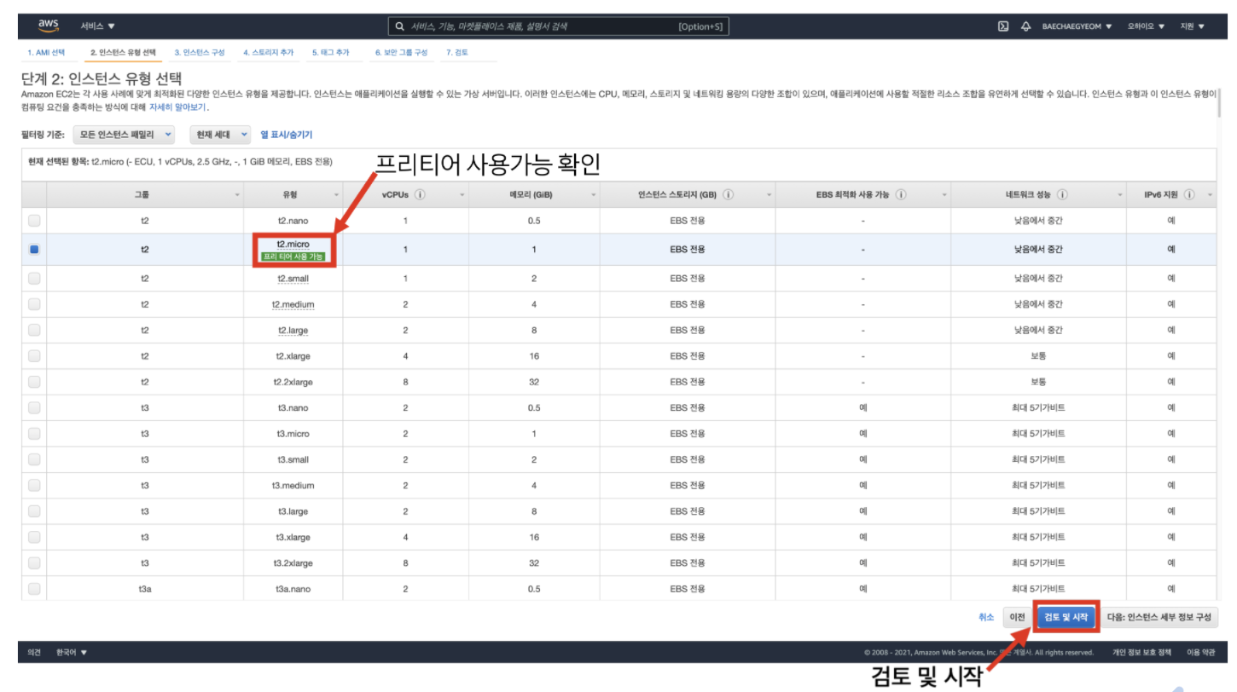Viewport: 1237px width, 692px height.
Task: Open 의견 feedback link in footer
Action: 34,653
